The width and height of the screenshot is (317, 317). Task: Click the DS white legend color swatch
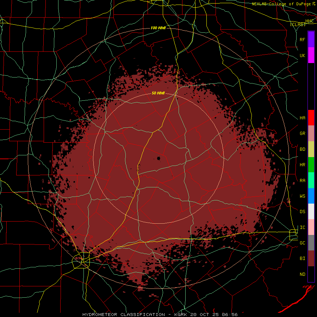click(x=311, y=211)
